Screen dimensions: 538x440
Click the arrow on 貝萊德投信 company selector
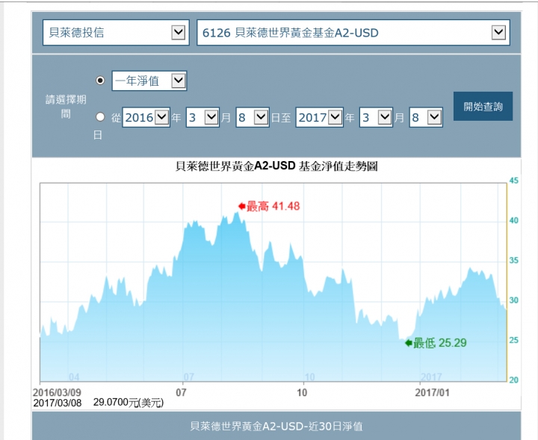(178, 33)
